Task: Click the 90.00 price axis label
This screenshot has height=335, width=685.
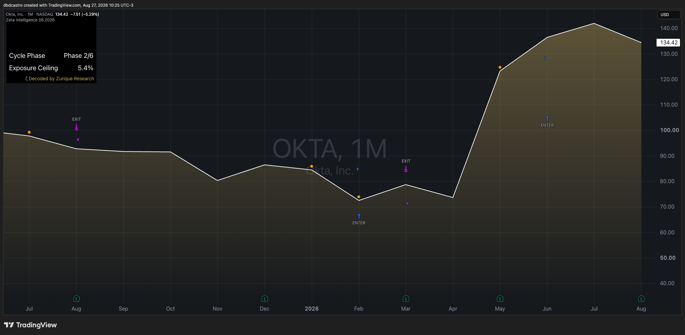Action: pos(667,156)
